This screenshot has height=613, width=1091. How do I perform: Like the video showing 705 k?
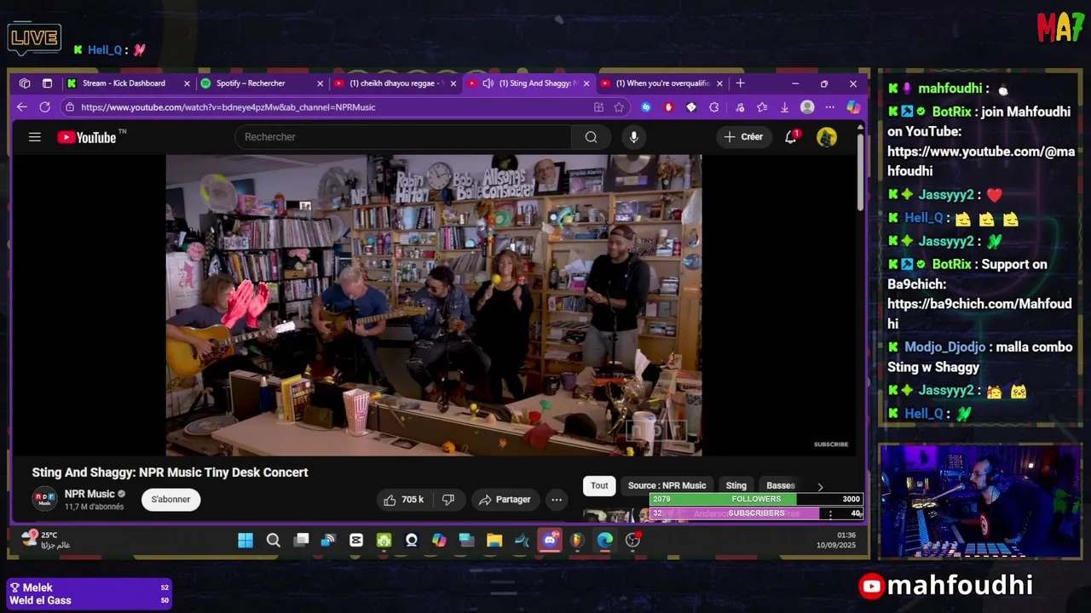point(404,500)
